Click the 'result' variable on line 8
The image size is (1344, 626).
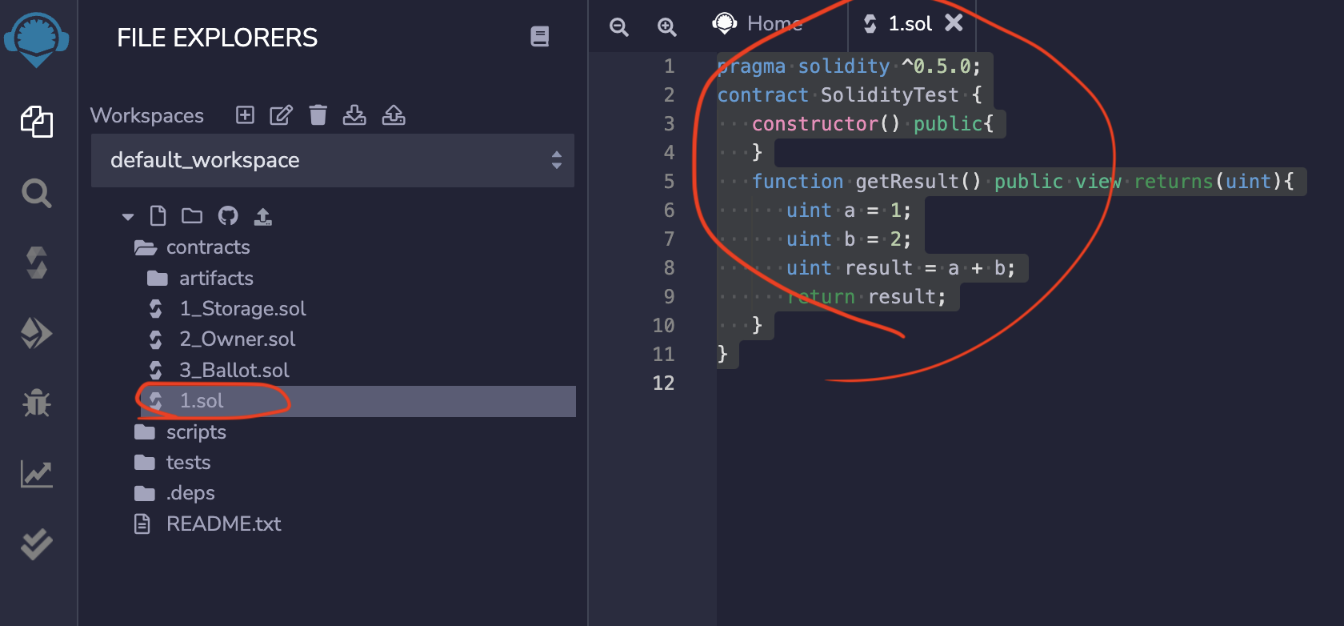[x=878, y=268]
